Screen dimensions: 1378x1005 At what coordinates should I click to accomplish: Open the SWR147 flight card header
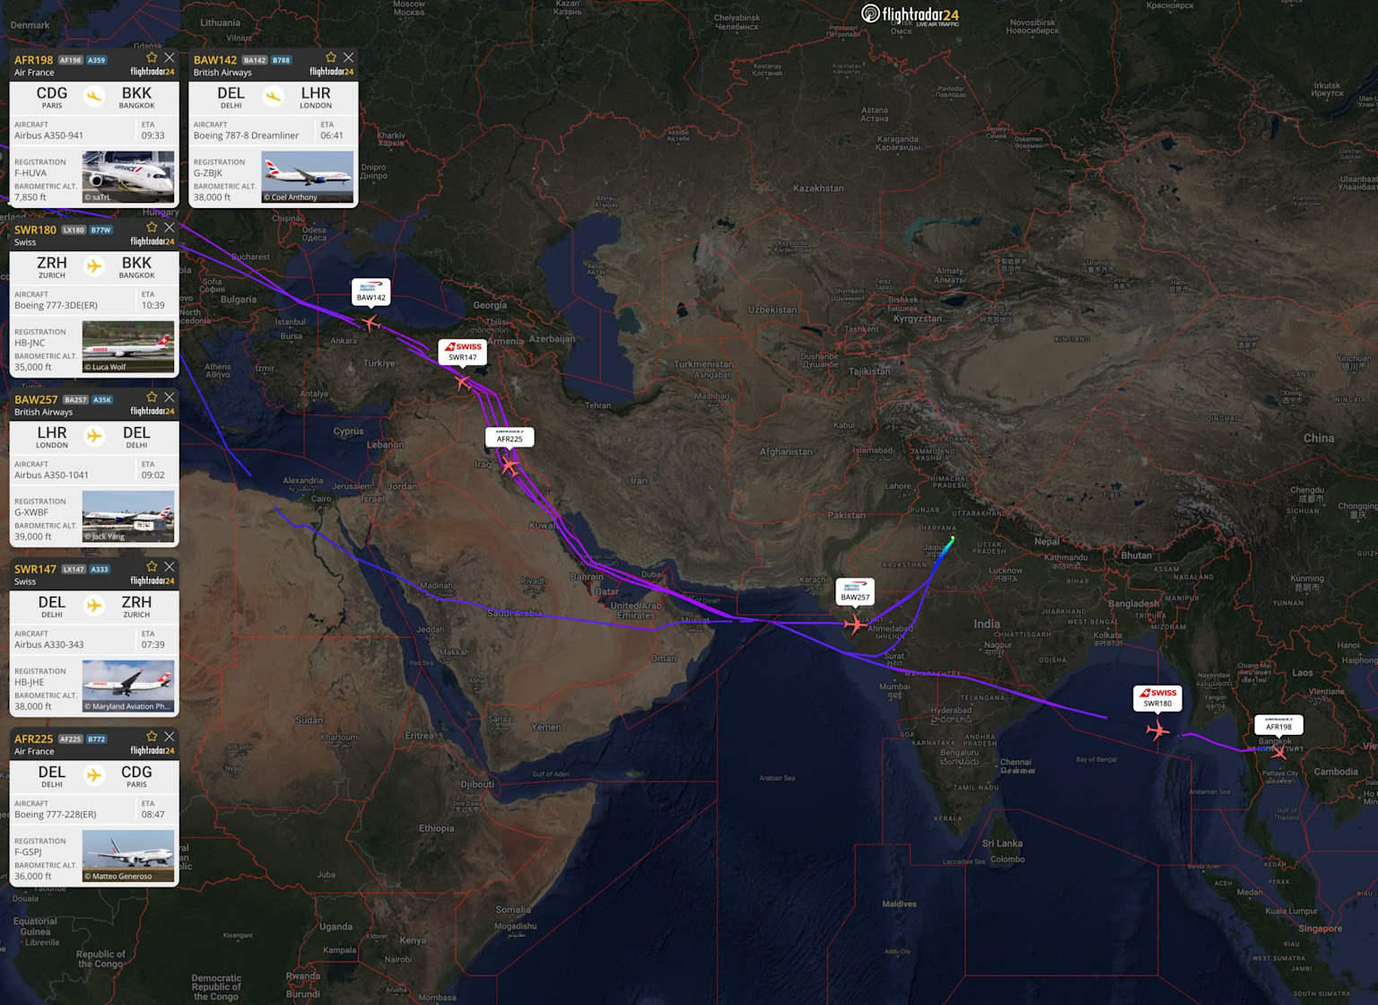click(94, 574)
